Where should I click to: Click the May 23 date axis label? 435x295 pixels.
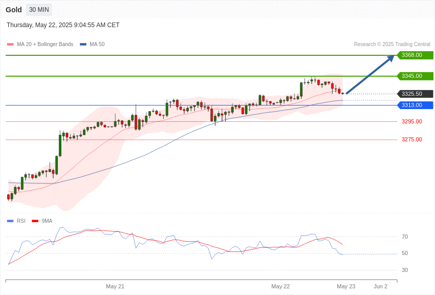tap(346, 286)
